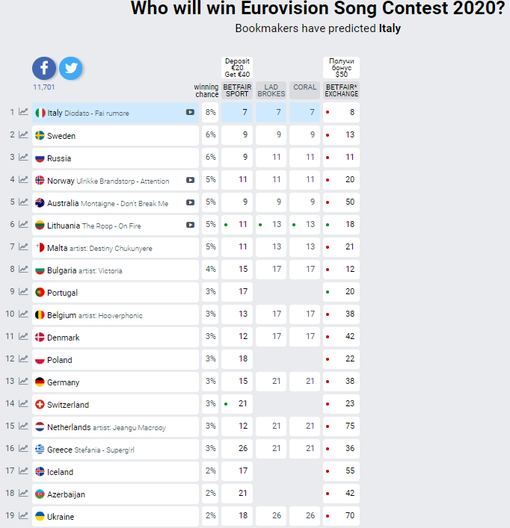Play the video for Italy's Fai rumore
Image resolution: width=510 pixels, height=528 pixels.
pos(190,112)
